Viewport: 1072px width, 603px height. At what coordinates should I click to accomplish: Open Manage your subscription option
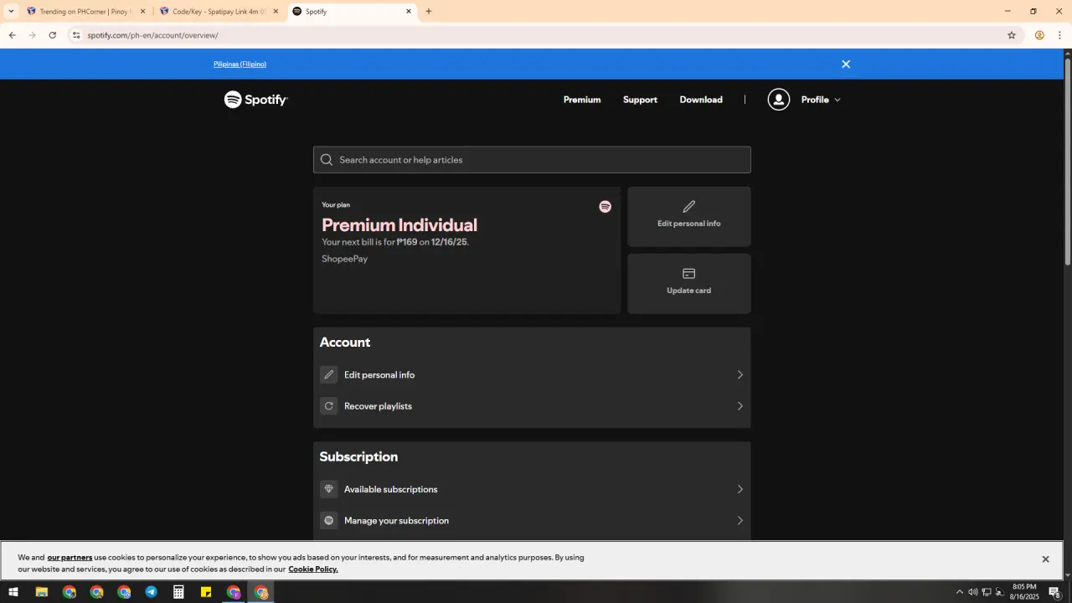[x=532, y=521]
